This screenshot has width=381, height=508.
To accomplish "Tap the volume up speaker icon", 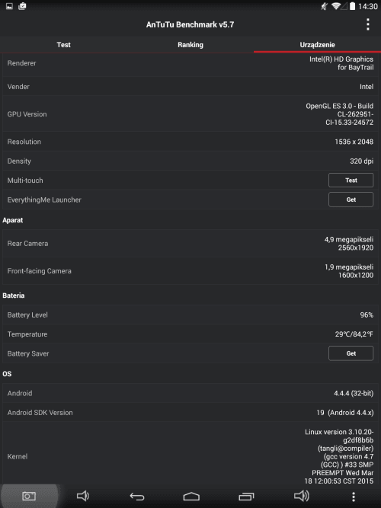I will click(x=302, y=496).
